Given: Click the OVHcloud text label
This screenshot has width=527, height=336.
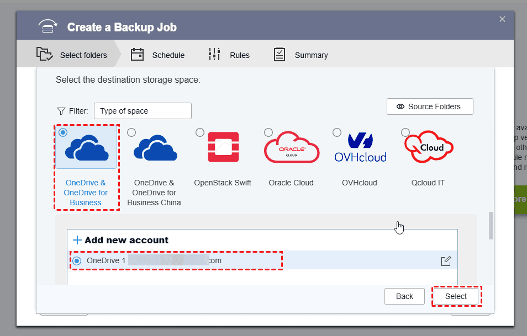Looking at the screenshot, I should point(359,183).
